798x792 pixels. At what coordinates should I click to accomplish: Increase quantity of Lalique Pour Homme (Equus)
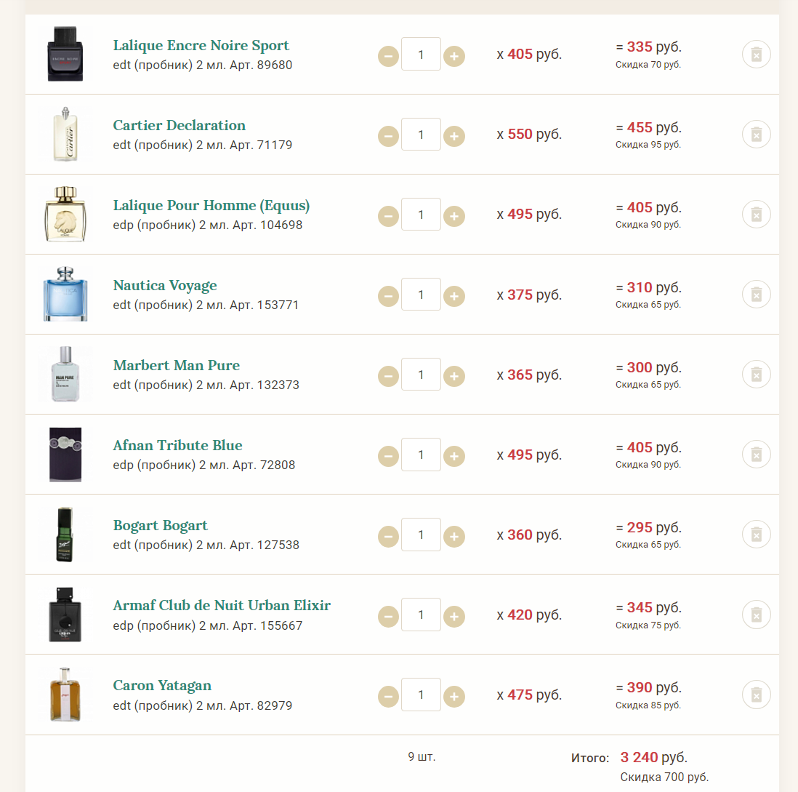[454, 216]
